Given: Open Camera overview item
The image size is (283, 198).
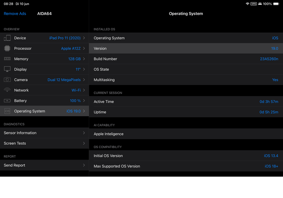Looking at the screenshot, I should point(45,80).
